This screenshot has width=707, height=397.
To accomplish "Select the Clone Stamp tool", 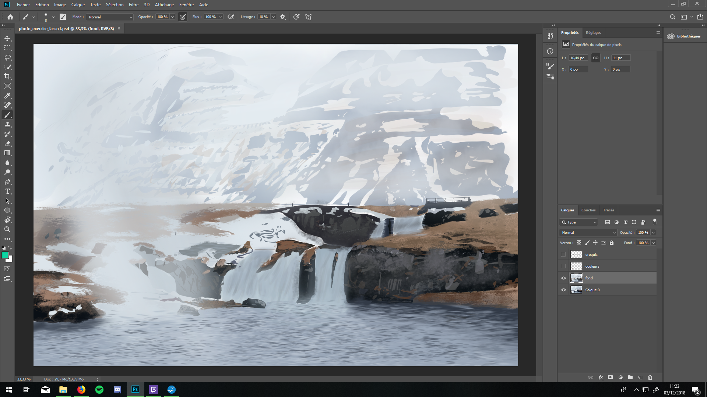I will (7, 124).
